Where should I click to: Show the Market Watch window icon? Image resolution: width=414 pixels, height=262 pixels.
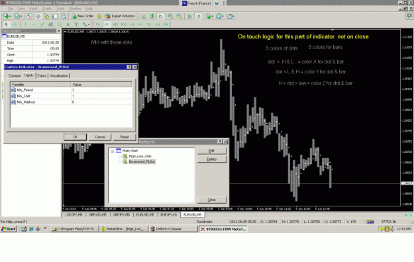click(29, 16)
